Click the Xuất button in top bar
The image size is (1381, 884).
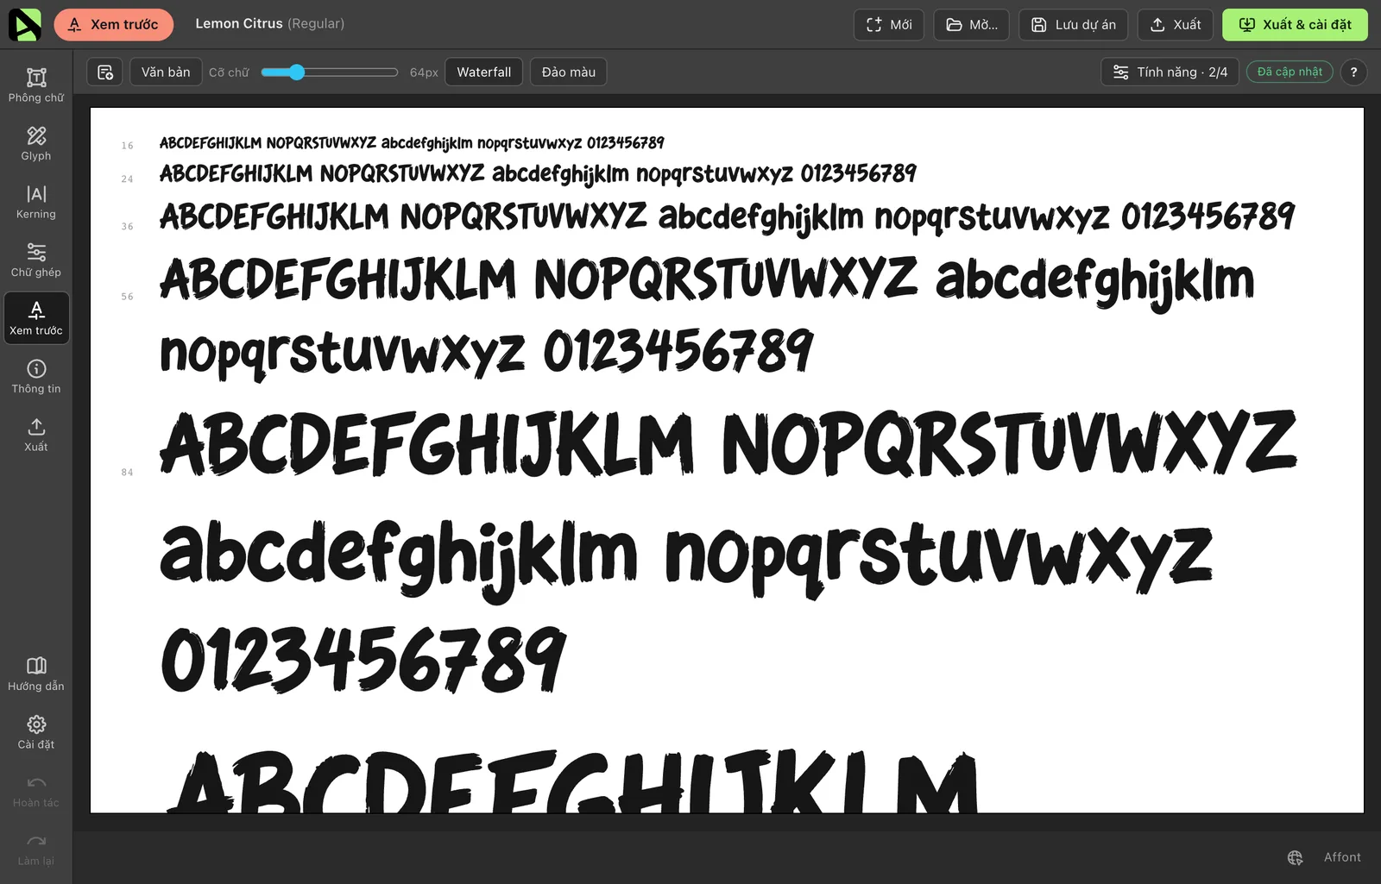click(1176, 24)
